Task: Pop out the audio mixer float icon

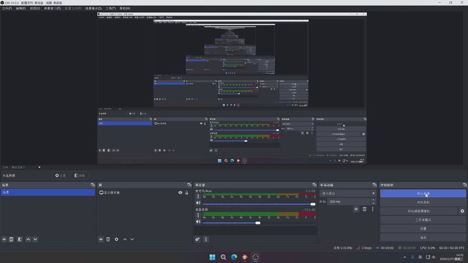Action: (x=314, y=185)
